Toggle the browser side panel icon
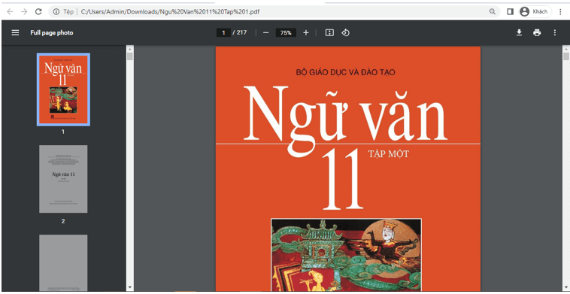This screenshot has height=294, width=570. coord(510,11)
